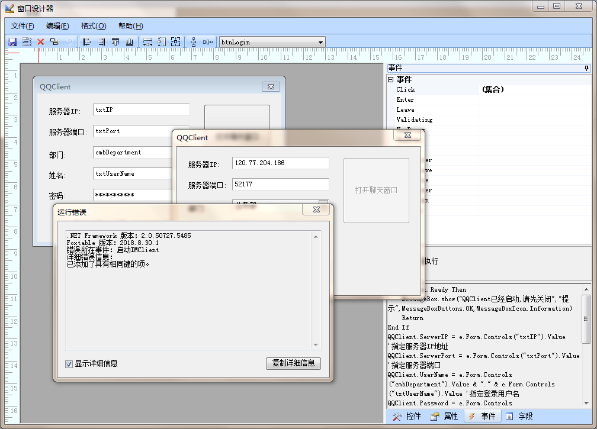Viewport: 597px width, 429px height.
Task: Select the Leave event row
Action: [x=489, y=109]
